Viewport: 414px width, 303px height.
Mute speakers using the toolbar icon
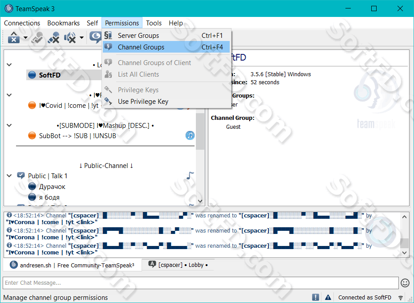pyautogui.click(x=70, y=37)
